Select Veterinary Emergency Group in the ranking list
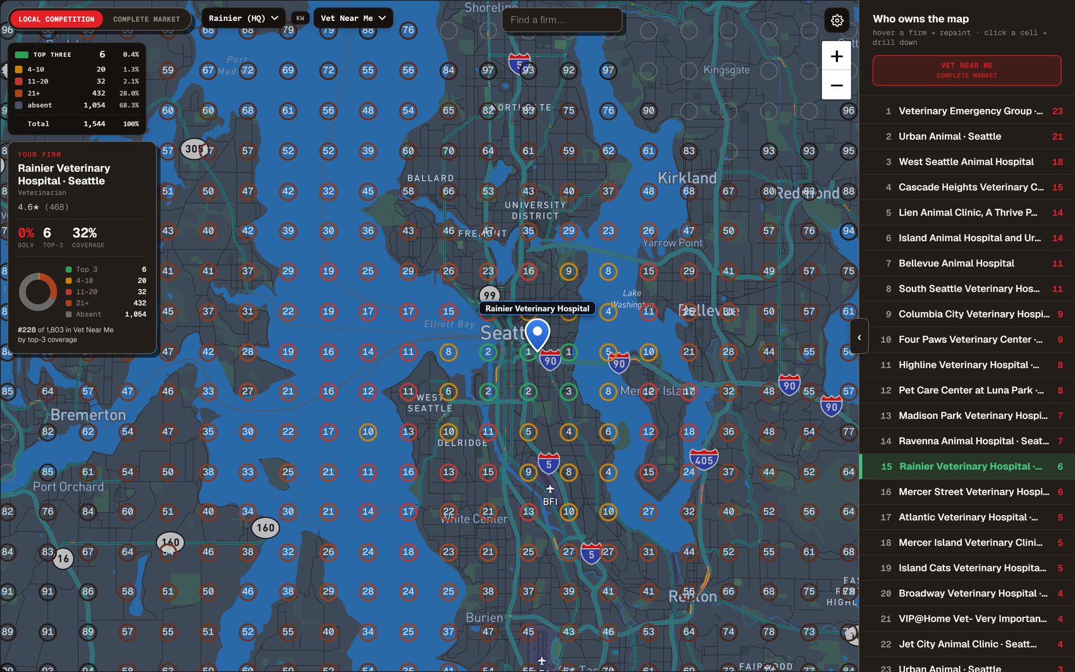Screen dimensions: 1075x672 (x=967, y=111)
